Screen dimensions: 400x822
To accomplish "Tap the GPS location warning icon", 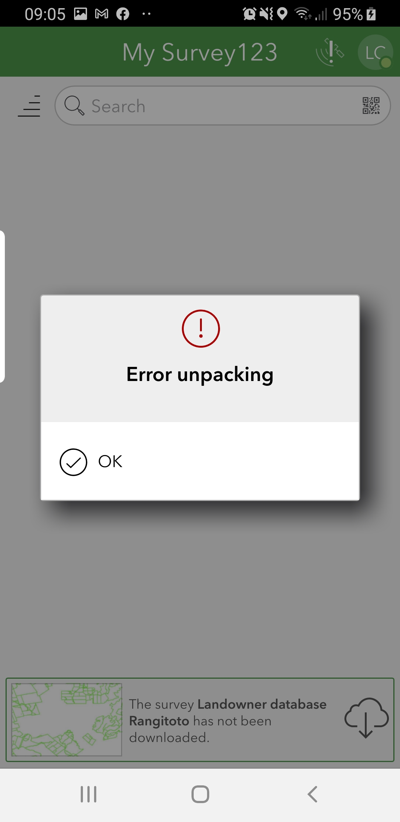I will click(330, 52).
